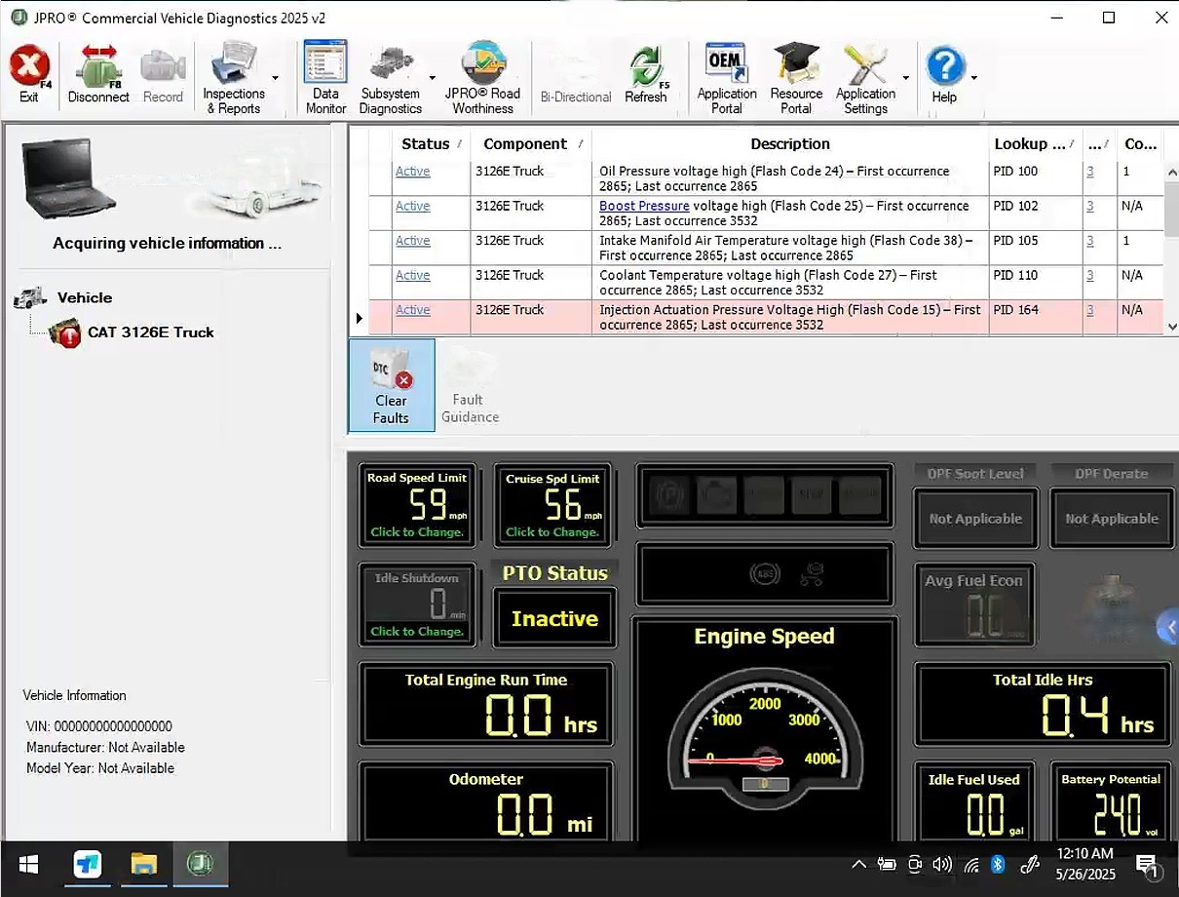Click Clear Faults button
Viewport: 1179px width, 897px height.
[x=392, y=385]
